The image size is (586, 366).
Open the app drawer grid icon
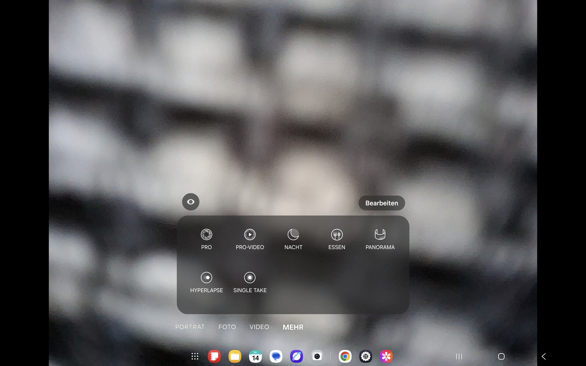tap(195, 356)
